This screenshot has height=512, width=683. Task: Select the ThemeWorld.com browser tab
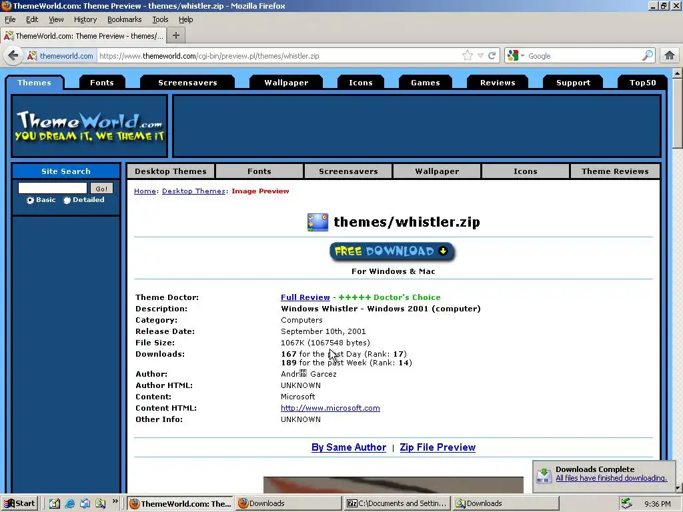pos(83,36)
